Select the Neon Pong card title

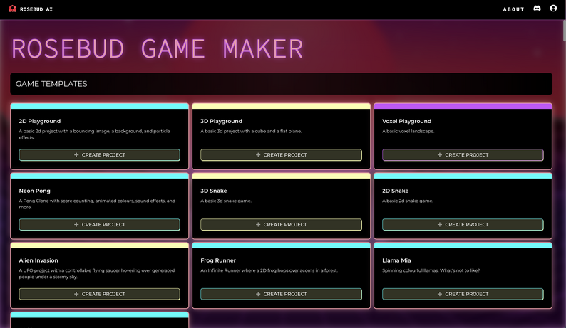(35, 191)
